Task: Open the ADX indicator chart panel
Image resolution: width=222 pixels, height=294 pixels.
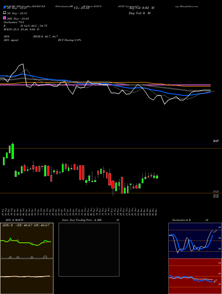Action: [x=27, y=241]
